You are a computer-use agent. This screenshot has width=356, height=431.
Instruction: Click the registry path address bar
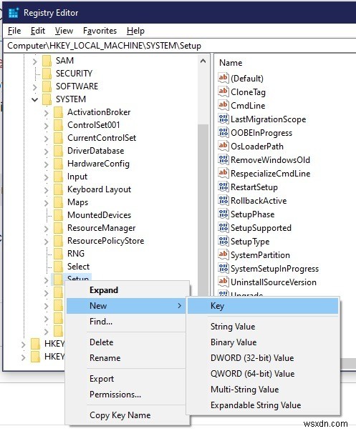[180, 45]
